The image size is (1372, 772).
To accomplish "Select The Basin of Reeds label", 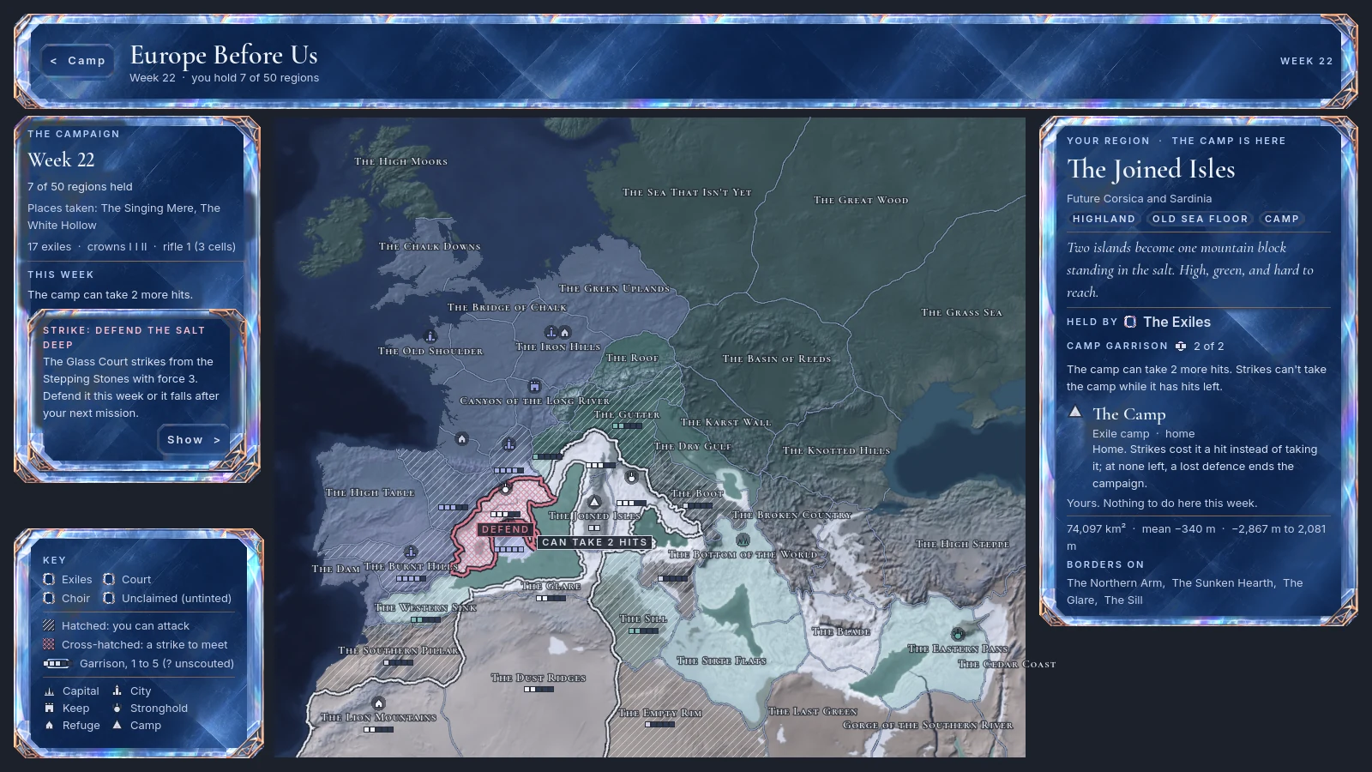I will tap(777, 359).
